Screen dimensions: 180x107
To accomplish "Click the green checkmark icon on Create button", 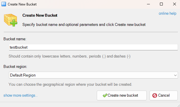I will [105, 95].
